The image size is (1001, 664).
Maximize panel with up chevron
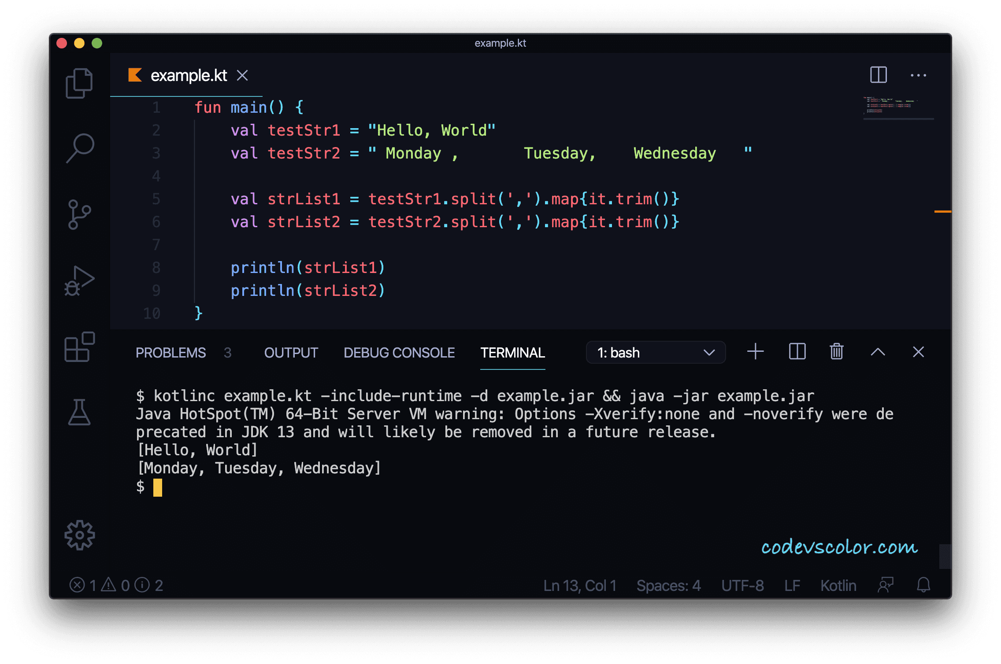click(878, 352)
